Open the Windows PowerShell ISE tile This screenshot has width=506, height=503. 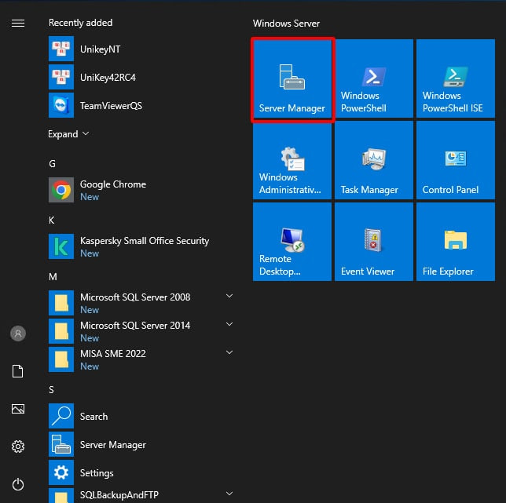point(456,79)
